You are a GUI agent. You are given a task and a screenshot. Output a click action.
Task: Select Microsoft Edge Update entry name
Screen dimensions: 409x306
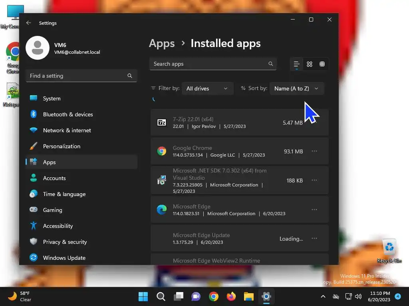201,235
